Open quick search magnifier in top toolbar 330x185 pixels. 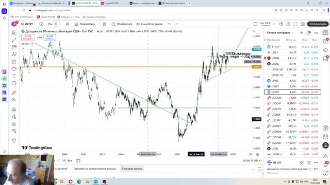(x=281, y=24)
